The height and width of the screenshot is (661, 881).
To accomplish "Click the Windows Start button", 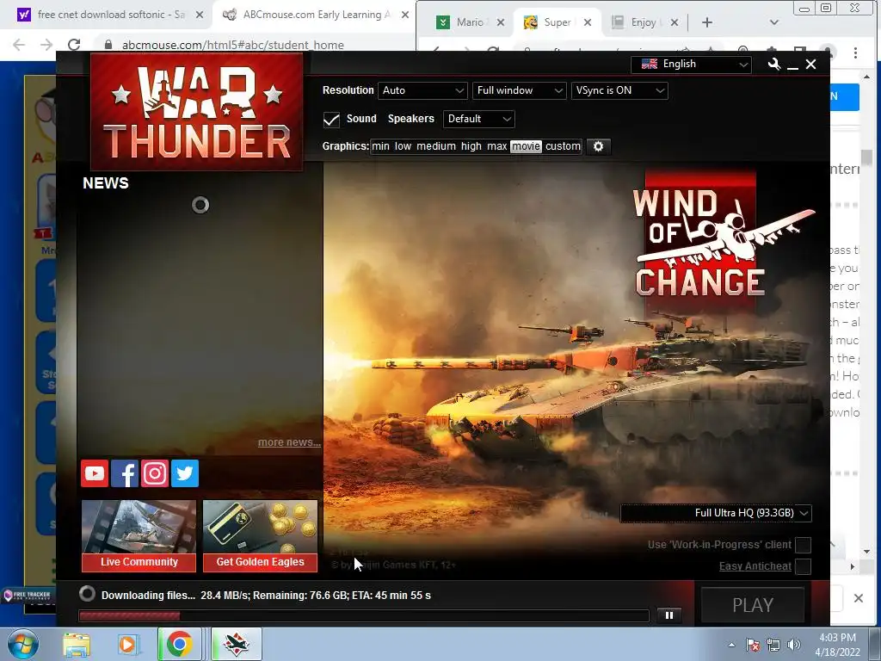I will tap(23, 644).
